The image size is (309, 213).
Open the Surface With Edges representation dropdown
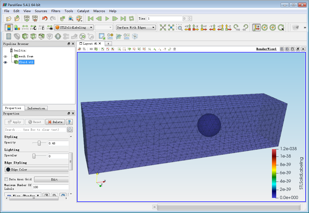click(x=136, y=27)
